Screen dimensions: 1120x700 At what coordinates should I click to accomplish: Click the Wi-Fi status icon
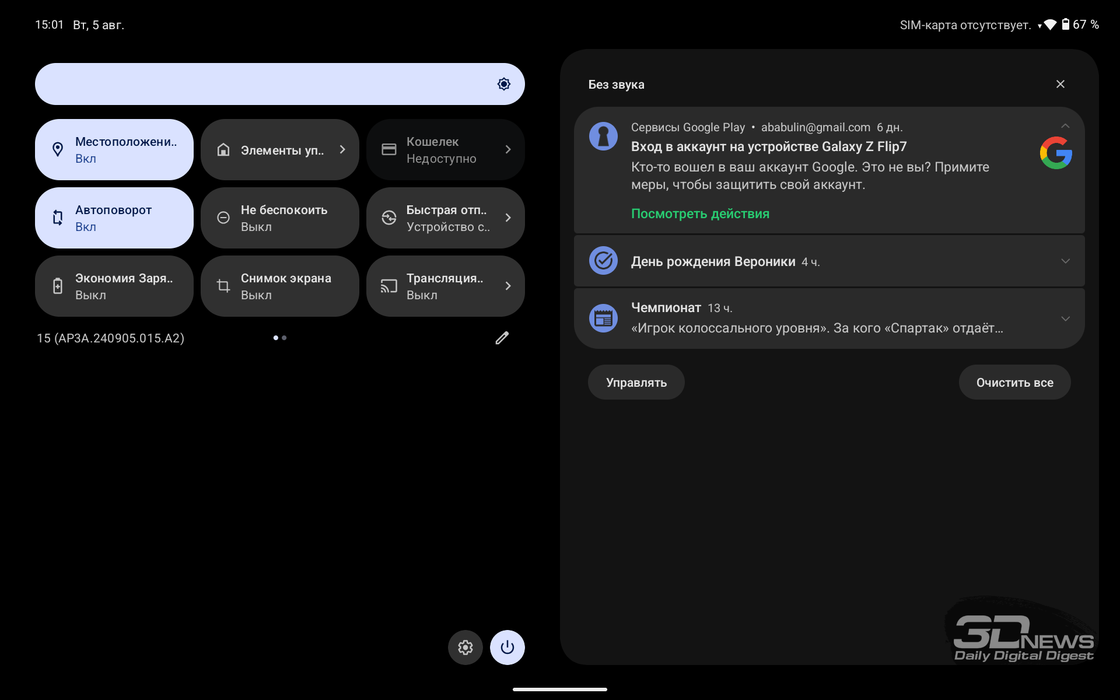pos(1050,24)
